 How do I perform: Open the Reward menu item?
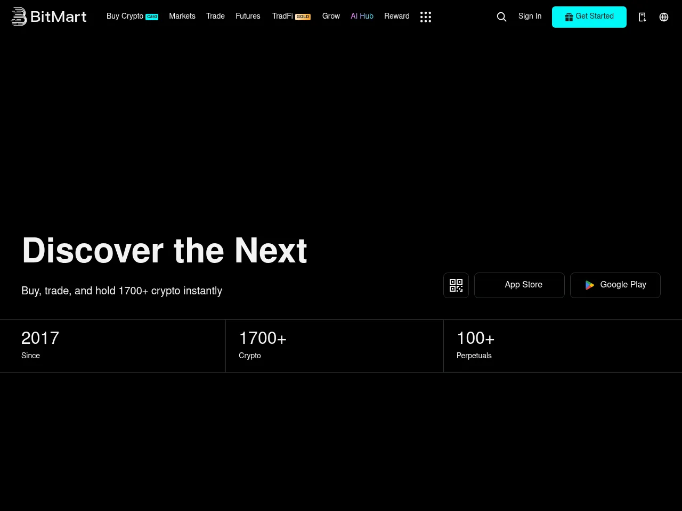click(396, 17)
